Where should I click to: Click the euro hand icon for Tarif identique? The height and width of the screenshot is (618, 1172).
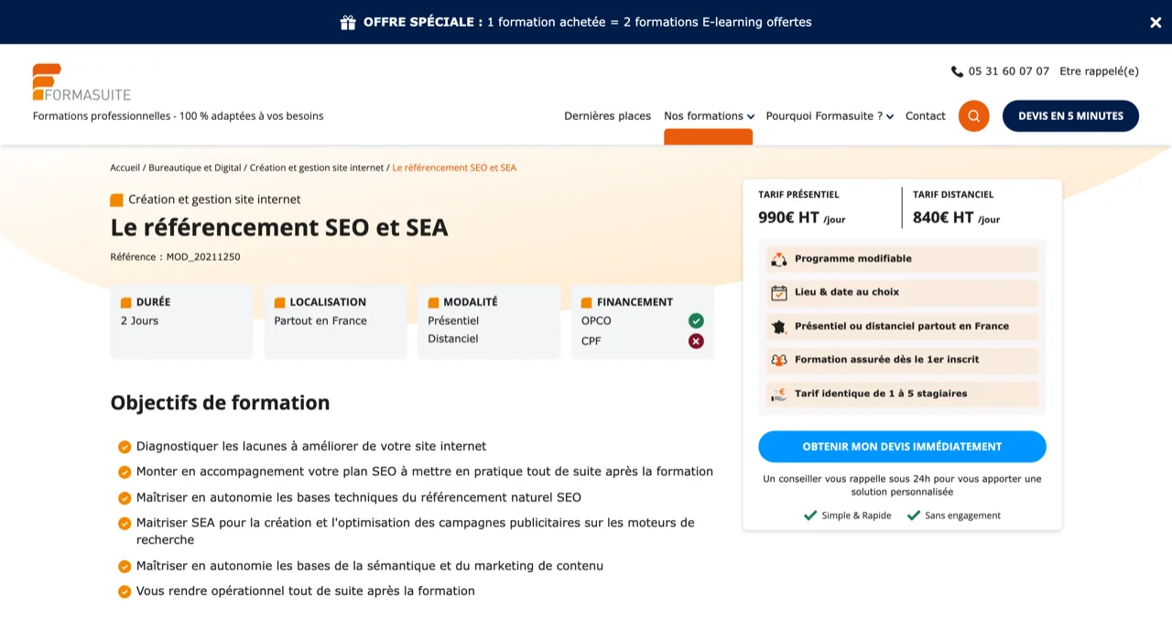[x=779, y=394]
